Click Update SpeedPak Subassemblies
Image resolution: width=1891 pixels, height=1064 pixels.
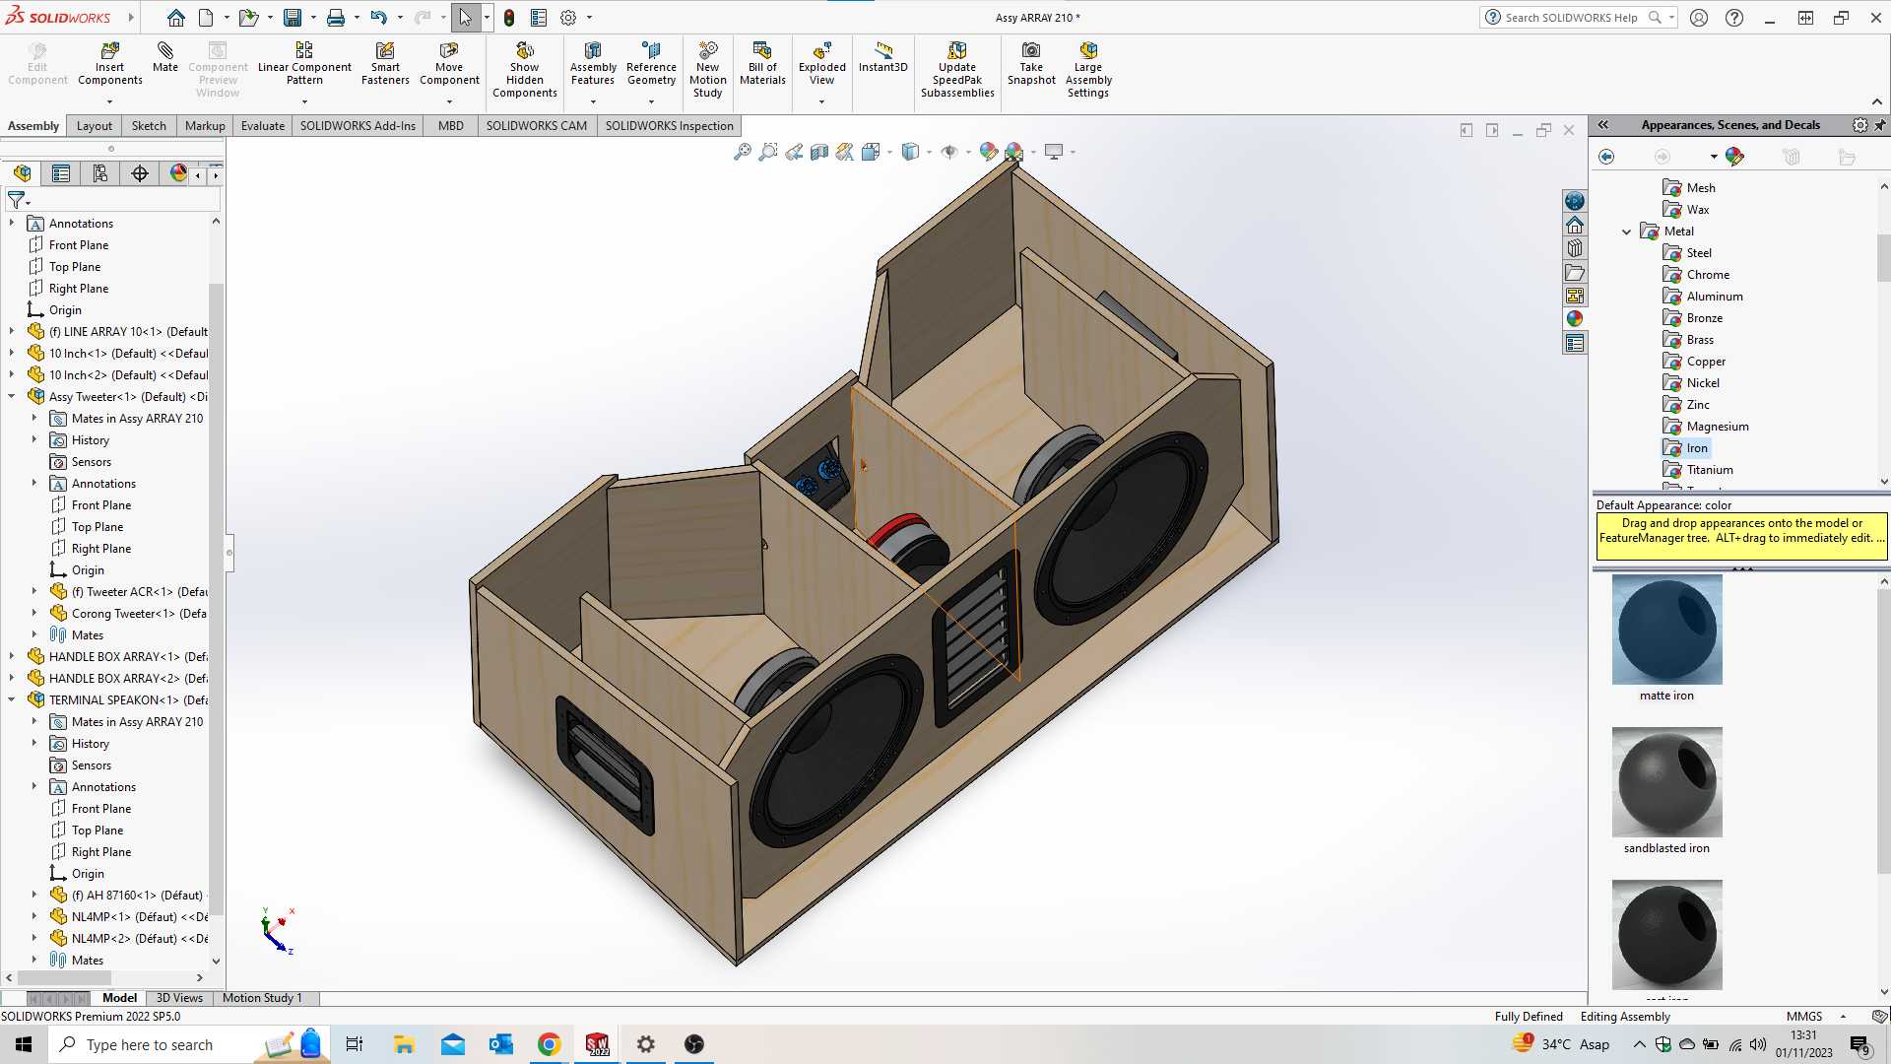pyautogui.click(x=957, y=69)
